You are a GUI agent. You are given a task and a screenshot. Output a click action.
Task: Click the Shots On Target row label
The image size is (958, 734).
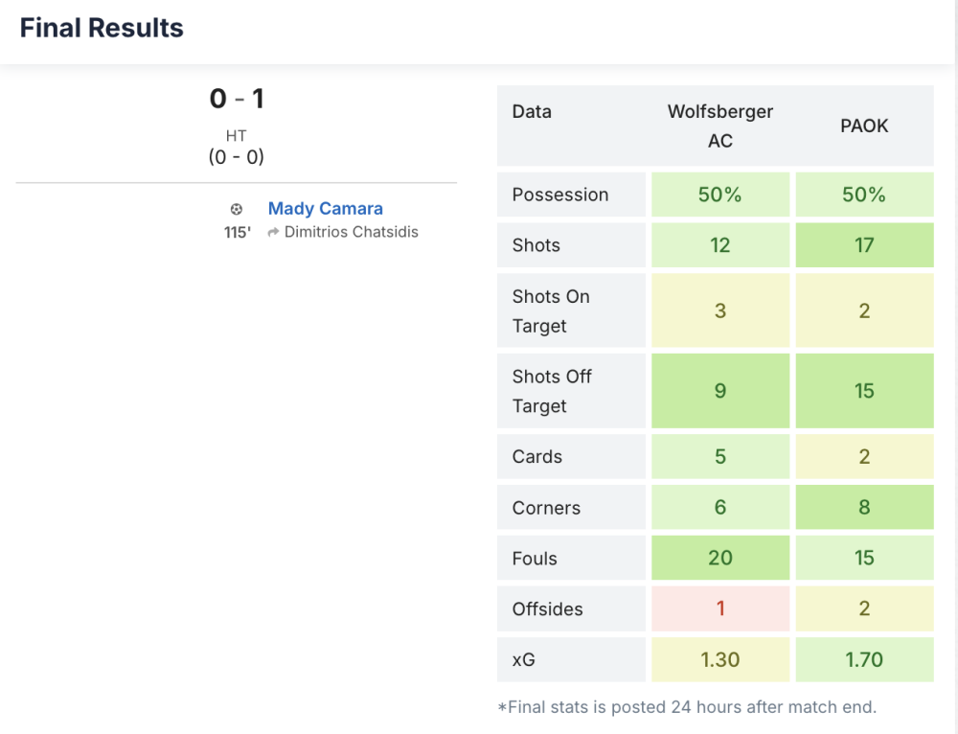tap(551, 310)
